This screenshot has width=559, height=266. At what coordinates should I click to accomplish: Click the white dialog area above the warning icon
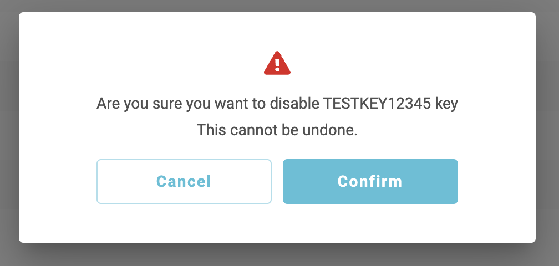277,30
